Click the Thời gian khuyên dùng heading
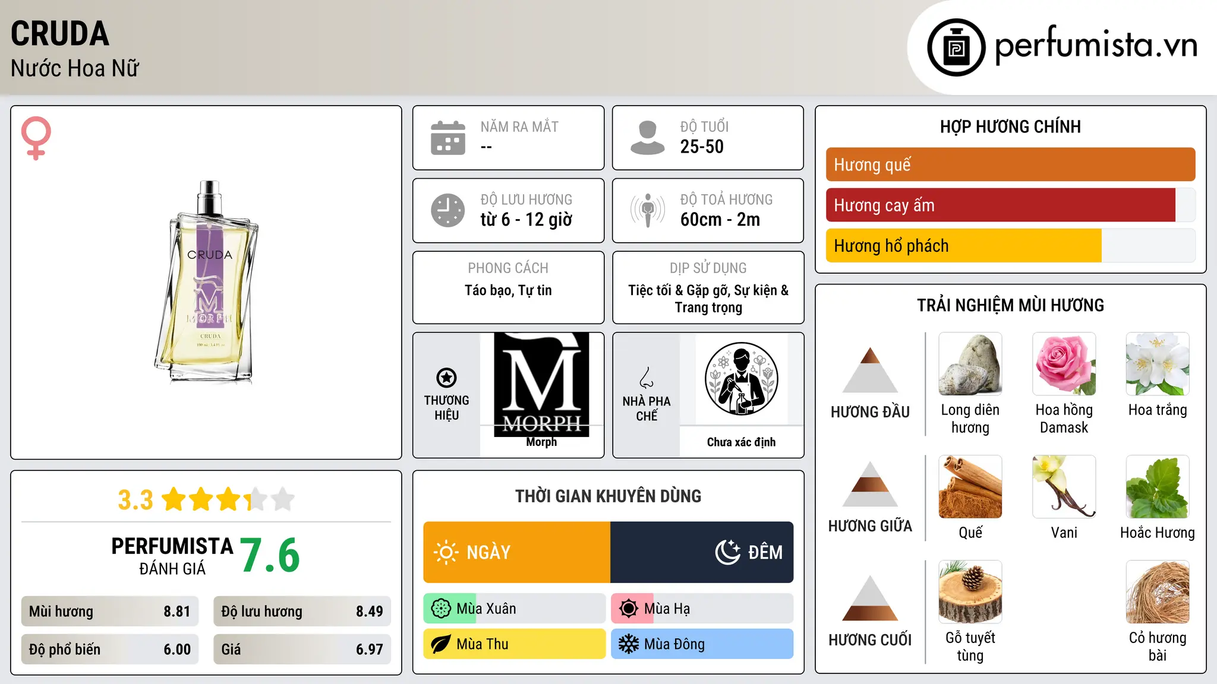 (x=608, y=496)
